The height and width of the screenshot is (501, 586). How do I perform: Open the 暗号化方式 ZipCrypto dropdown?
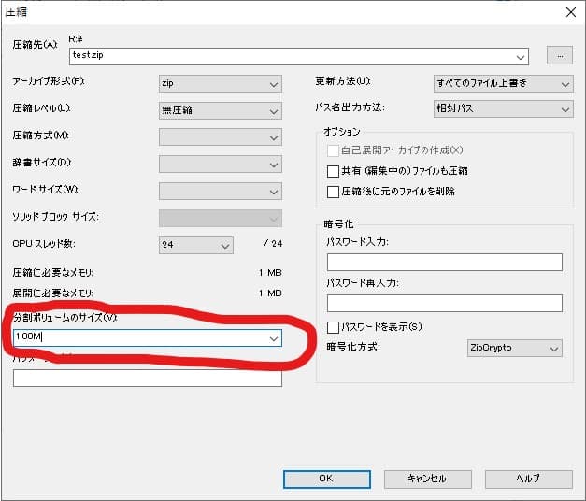tap(515, 348)
